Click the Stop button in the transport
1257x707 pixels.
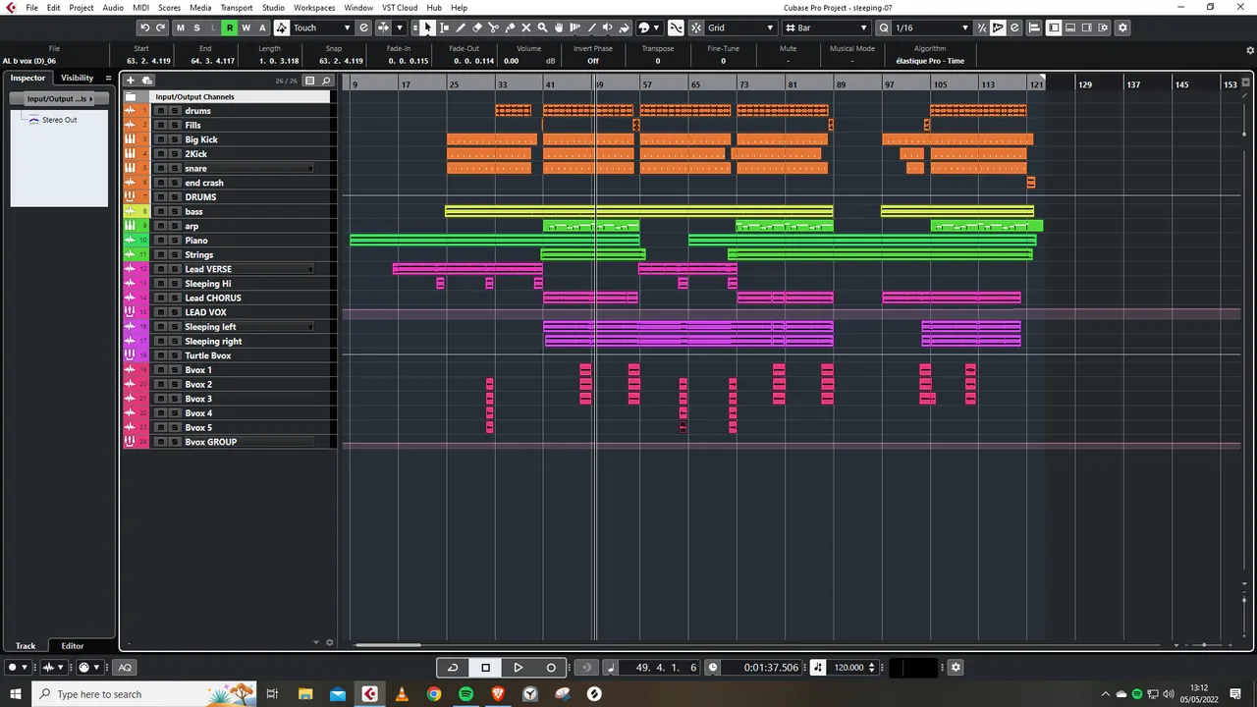point(485,668)
